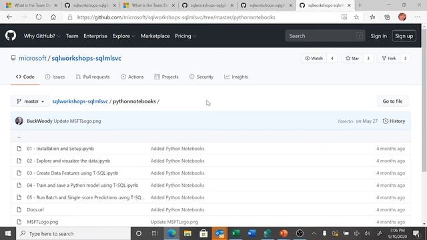Open PowerPoint on the taskbar
This screenshot has height=240, width=427.
point(284,233)
